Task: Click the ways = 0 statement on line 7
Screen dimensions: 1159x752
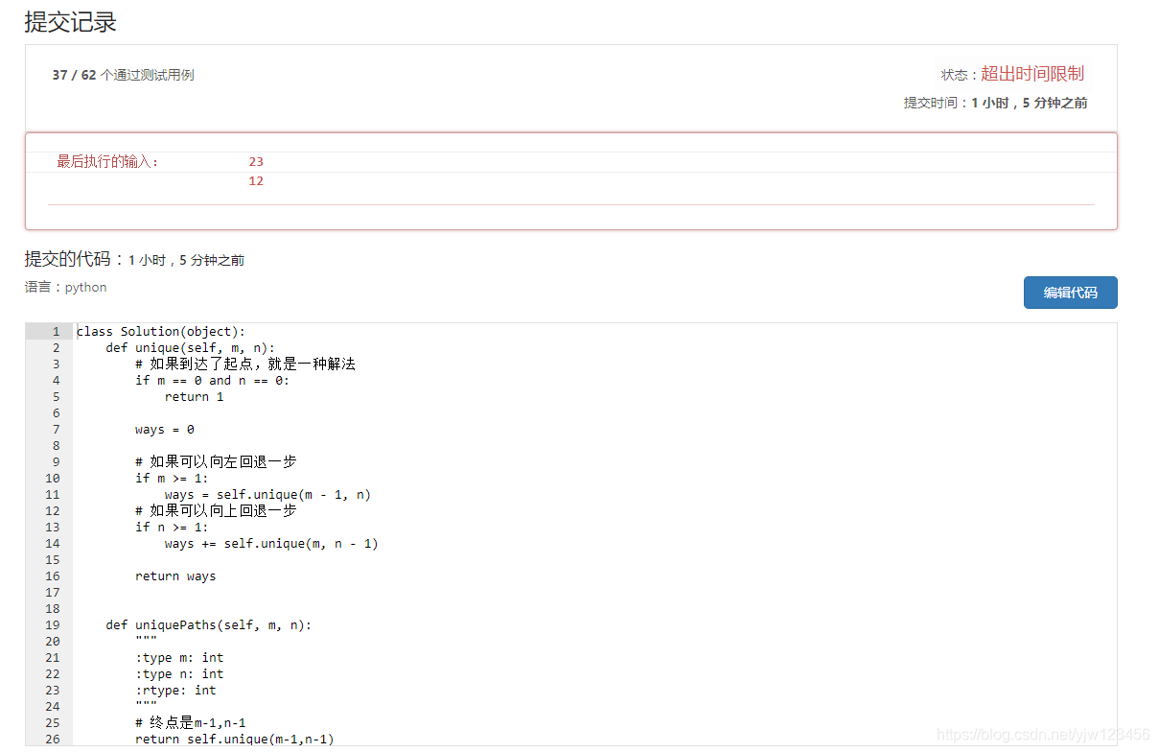Action: 167,429
